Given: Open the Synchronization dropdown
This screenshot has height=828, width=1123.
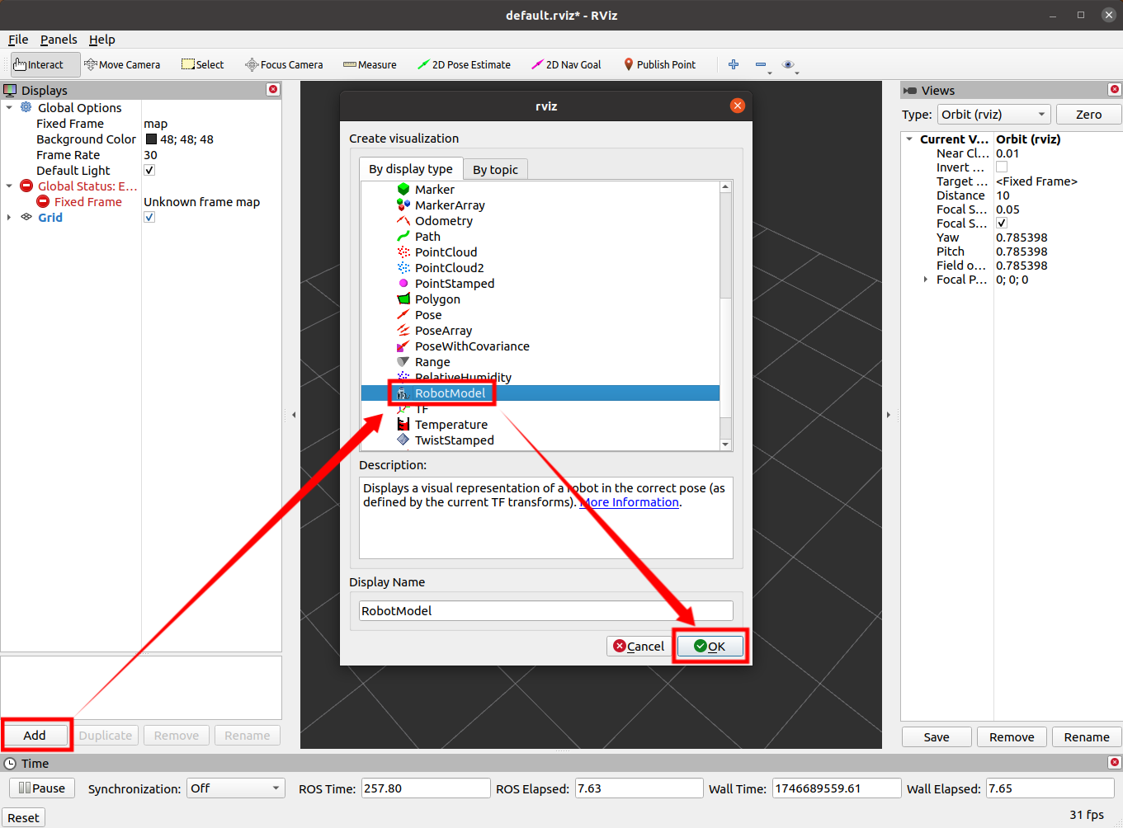Looking at the screenshot, I should pyautogui.click(x=236, y=788).
